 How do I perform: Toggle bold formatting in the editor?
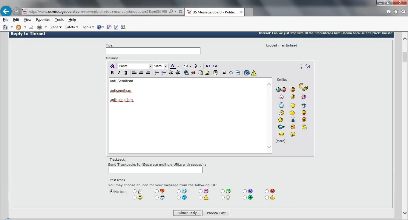pos(112,73)
